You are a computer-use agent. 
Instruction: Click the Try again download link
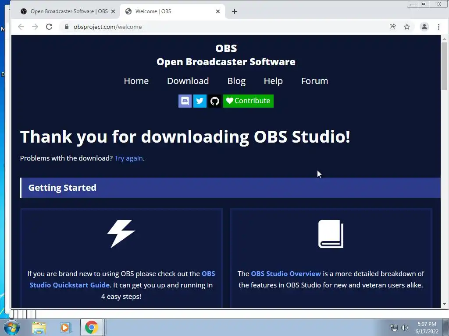128,158
